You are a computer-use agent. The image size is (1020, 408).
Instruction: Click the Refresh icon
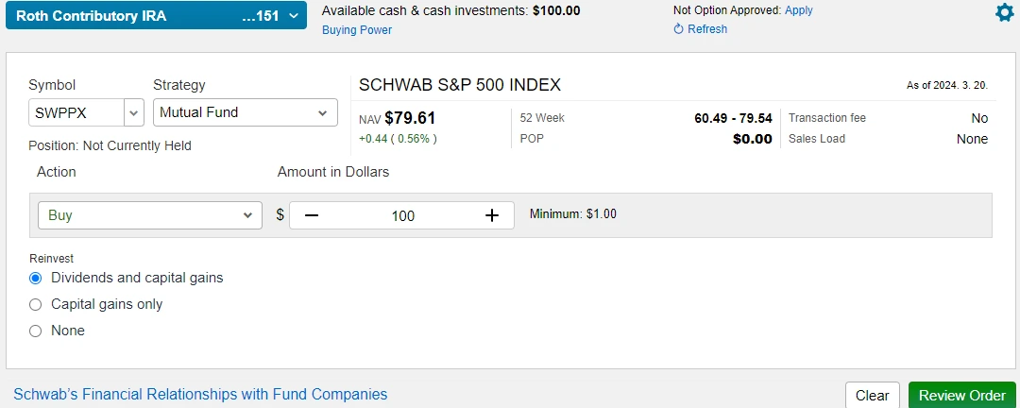tap(678, 29)
